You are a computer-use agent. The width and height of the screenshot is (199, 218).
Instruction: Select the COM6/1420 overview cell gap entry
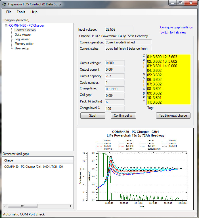pyautogui.click(x=33, y=167)
